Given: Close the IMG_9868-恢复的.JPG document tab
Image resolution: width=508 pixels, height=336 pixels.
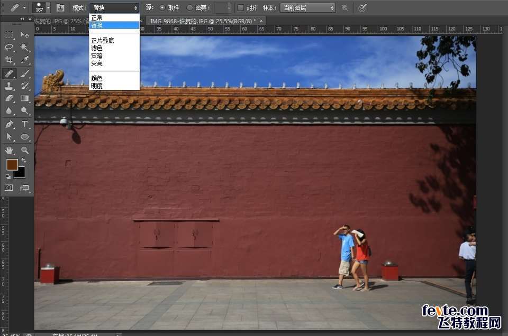Looking at the screenshot, I should pyautogui.click(x=261, y=21).
